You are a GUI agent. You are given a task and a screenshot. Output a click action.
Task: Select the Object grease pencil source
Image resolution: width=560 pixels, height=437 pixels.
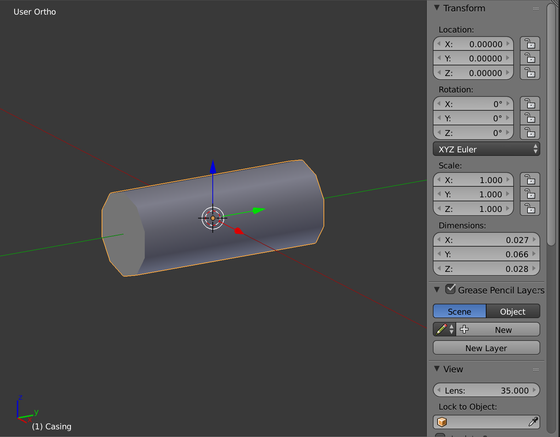[x=513, y=311]
